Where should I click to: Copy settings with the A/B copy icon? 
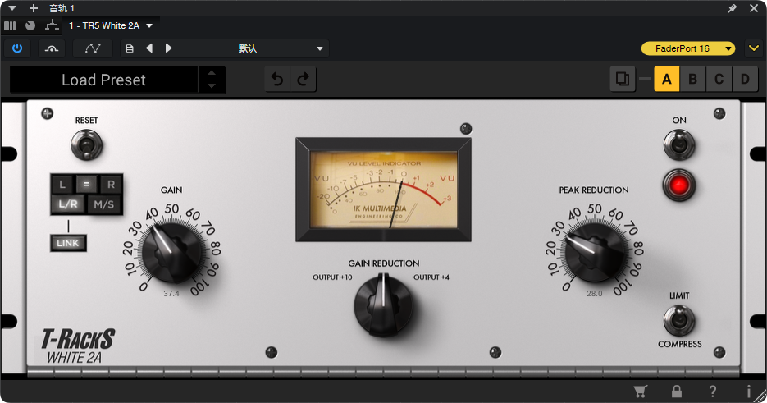coord(623,79)
